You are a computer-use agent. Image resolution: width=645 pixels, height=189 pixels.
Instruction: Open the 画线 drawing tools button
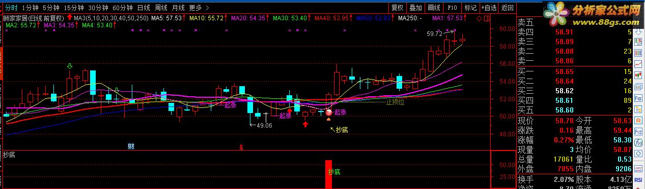[434, 8]
